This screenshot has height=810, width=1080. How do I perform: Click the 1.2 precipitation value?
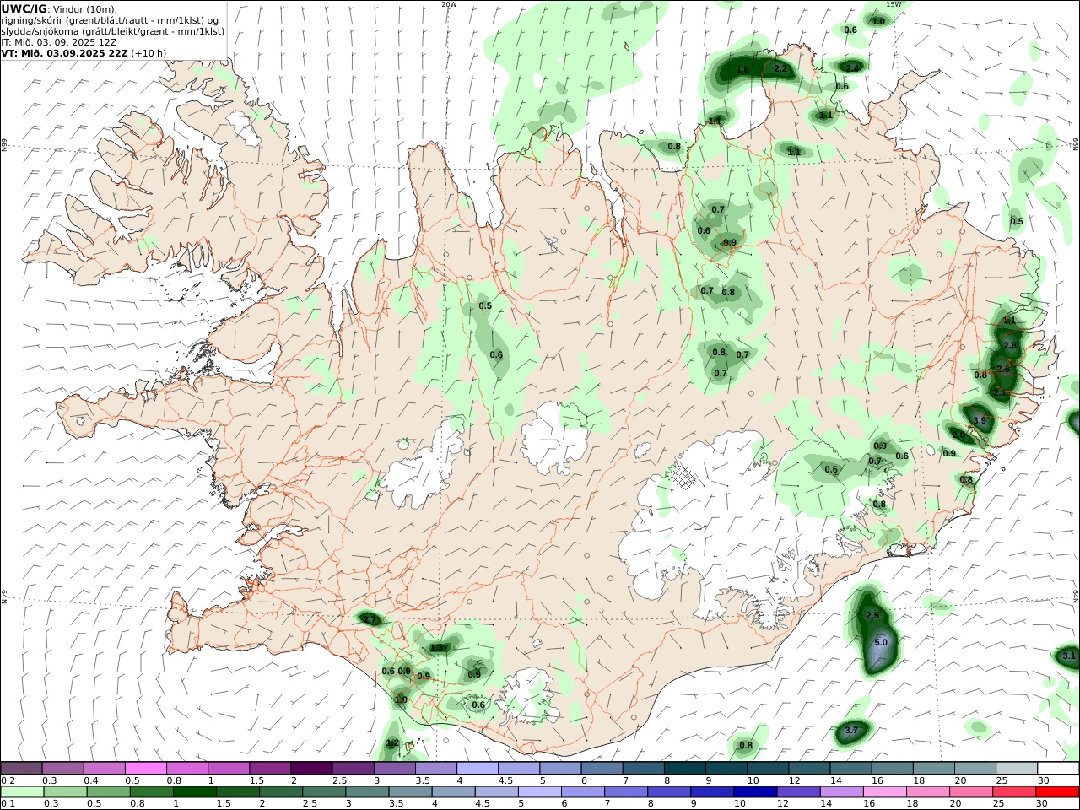pyautogui.click(x=392, y=742)
